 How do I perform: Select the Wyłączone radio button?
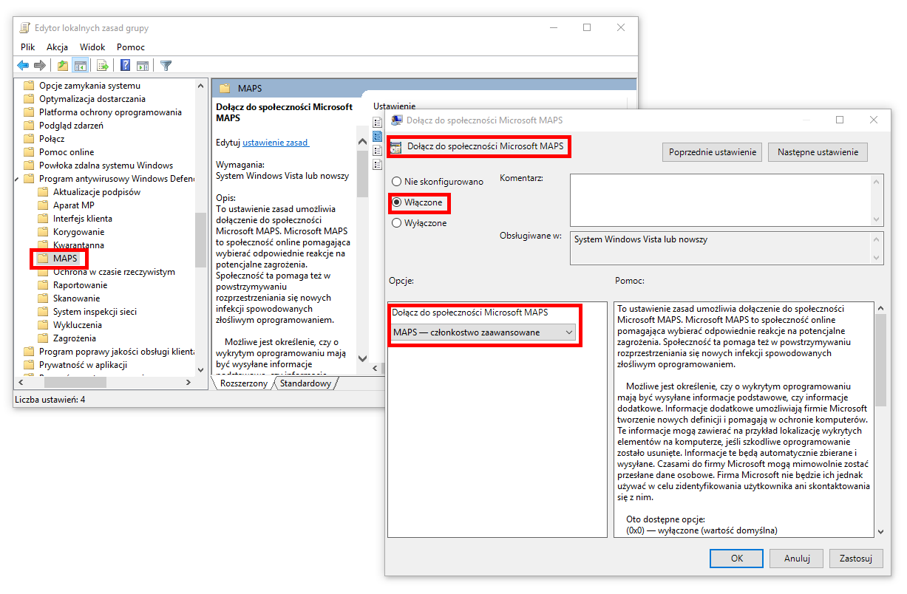pyautogui.click(x=397, y=222)
